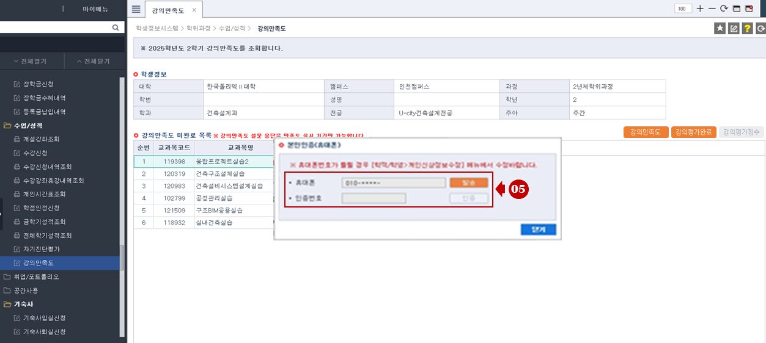Collapse all menus with 전체닫기
Image resolution: width=766 pixels, height=343 pixels.
92,62
